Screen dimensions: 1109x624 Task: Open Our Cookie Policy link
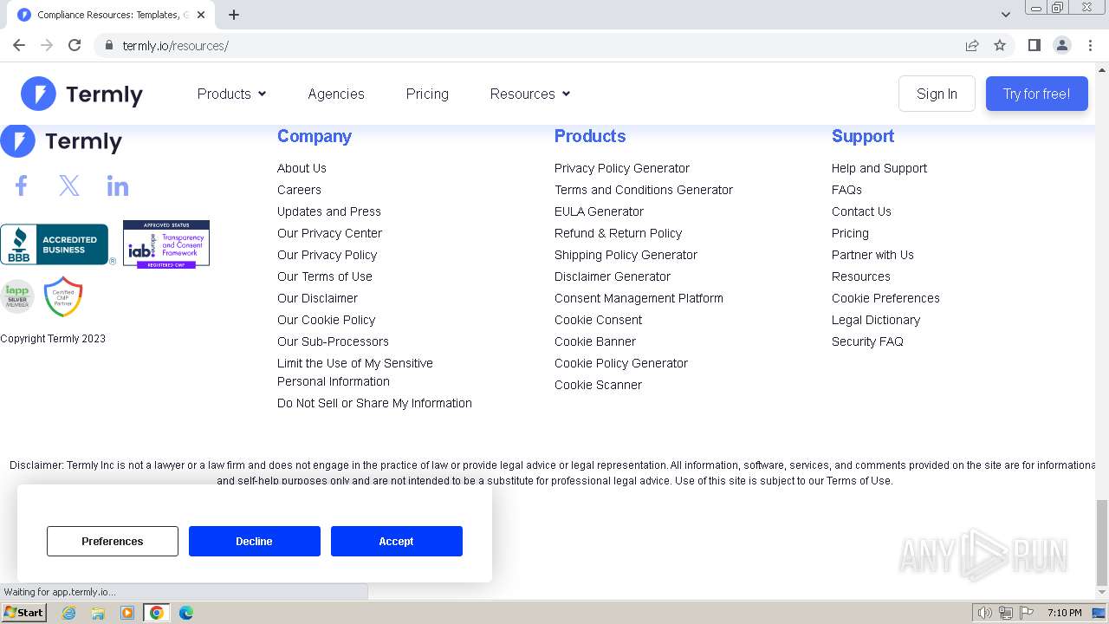pos(327,320)
